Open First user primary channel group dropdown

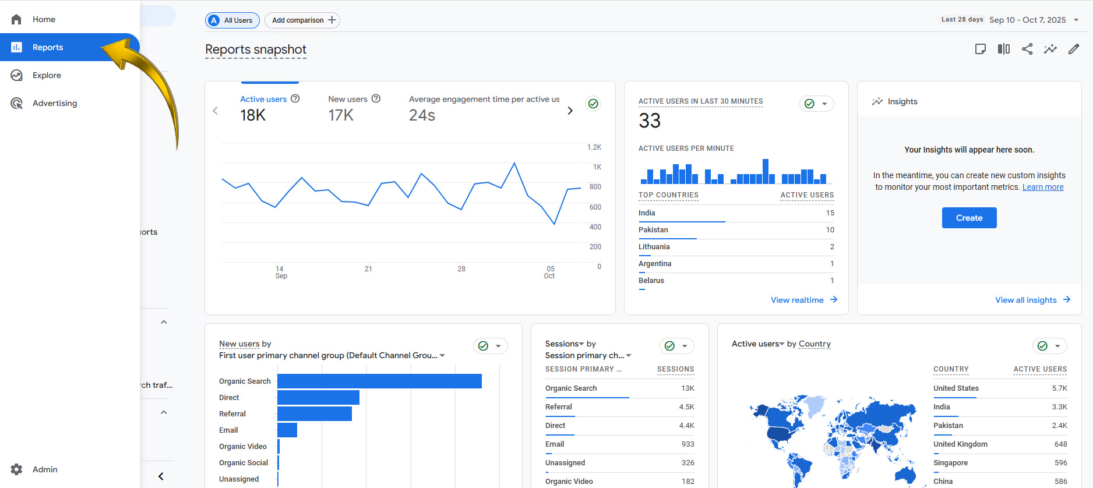[442, 356]
